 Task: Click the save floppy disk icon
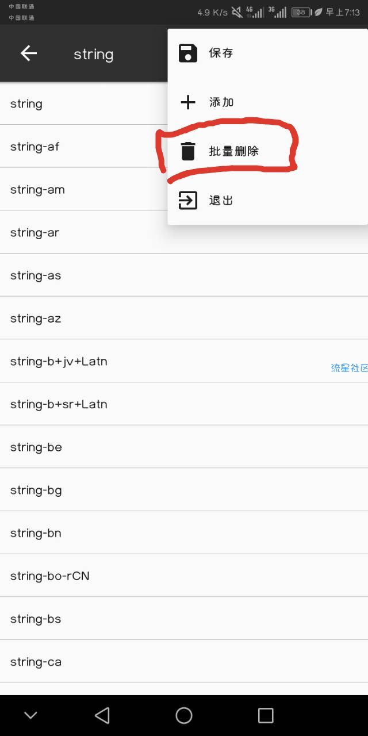pyautogui.click(x=188, y=53)
